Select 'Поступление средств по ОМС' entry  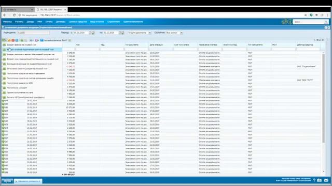(x=32, y=83)
